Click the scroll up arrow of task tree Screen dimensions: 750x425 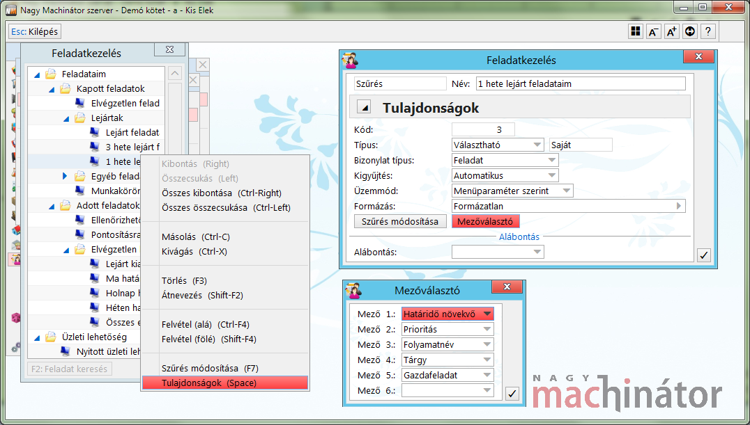tap(174, 74)
